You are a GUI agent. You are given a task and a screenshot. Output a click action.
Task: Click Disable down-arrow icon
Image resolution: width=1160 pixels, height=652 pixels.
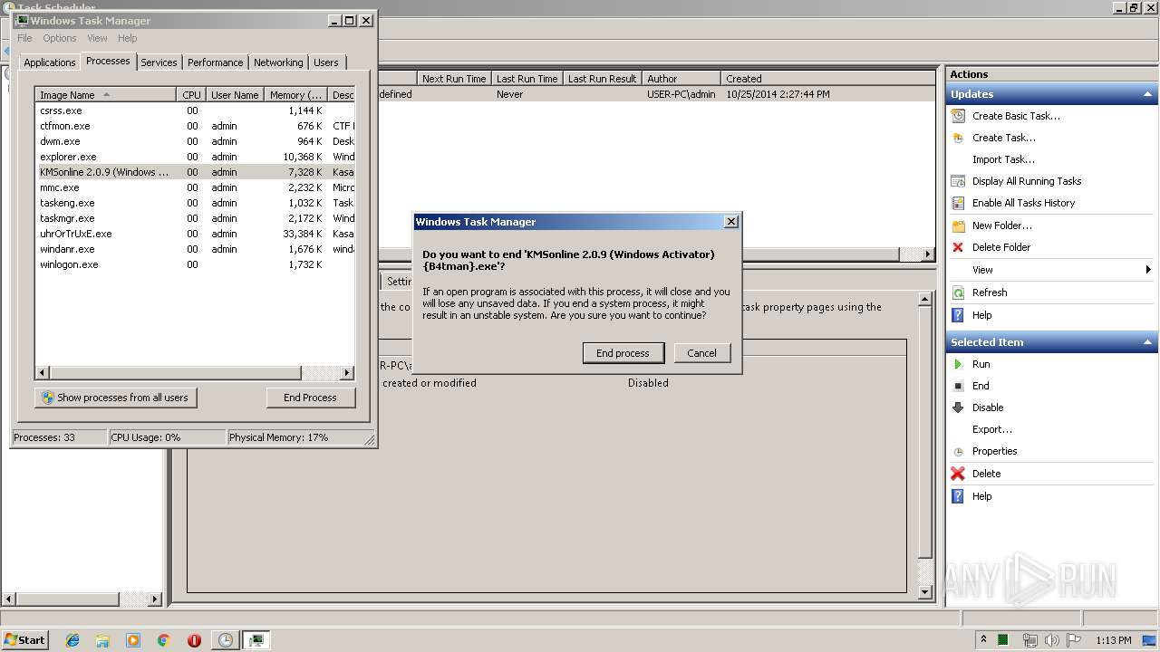pyautogui.click(x=958, y=407)
